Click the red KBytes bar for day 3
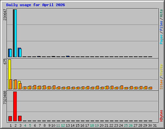165x129 pixels. click(20, 118)
